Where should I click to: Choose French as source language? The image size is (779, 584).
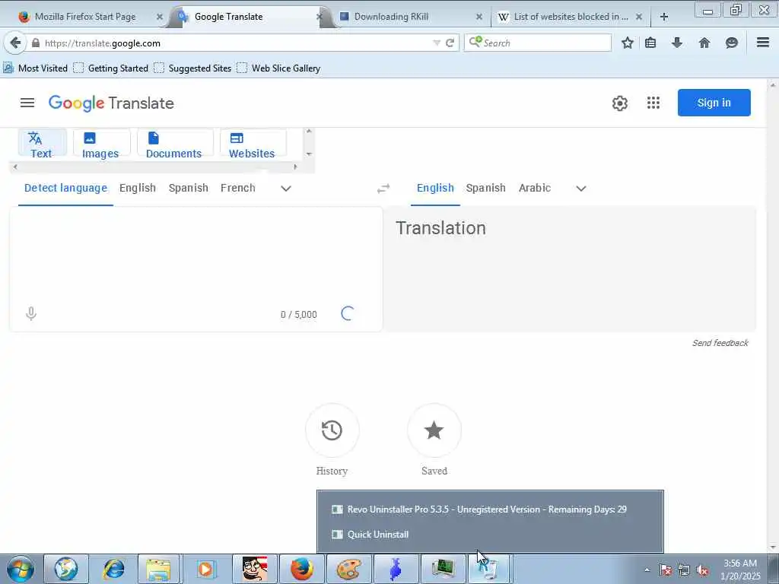coord(238,189)
